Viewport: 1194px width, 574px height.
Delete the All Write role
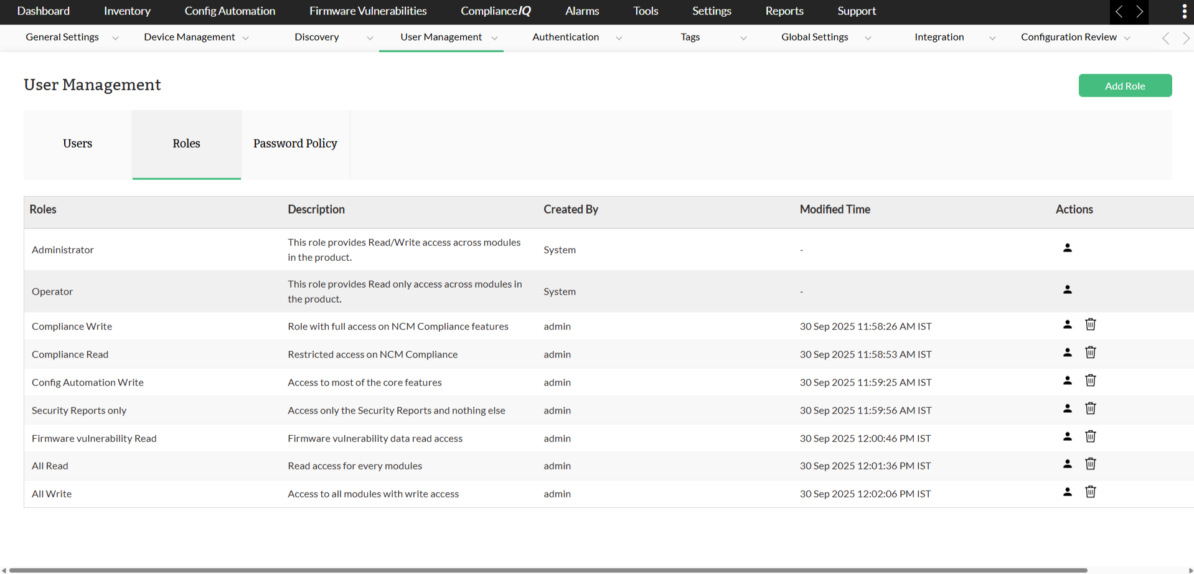pos(1090,492)
